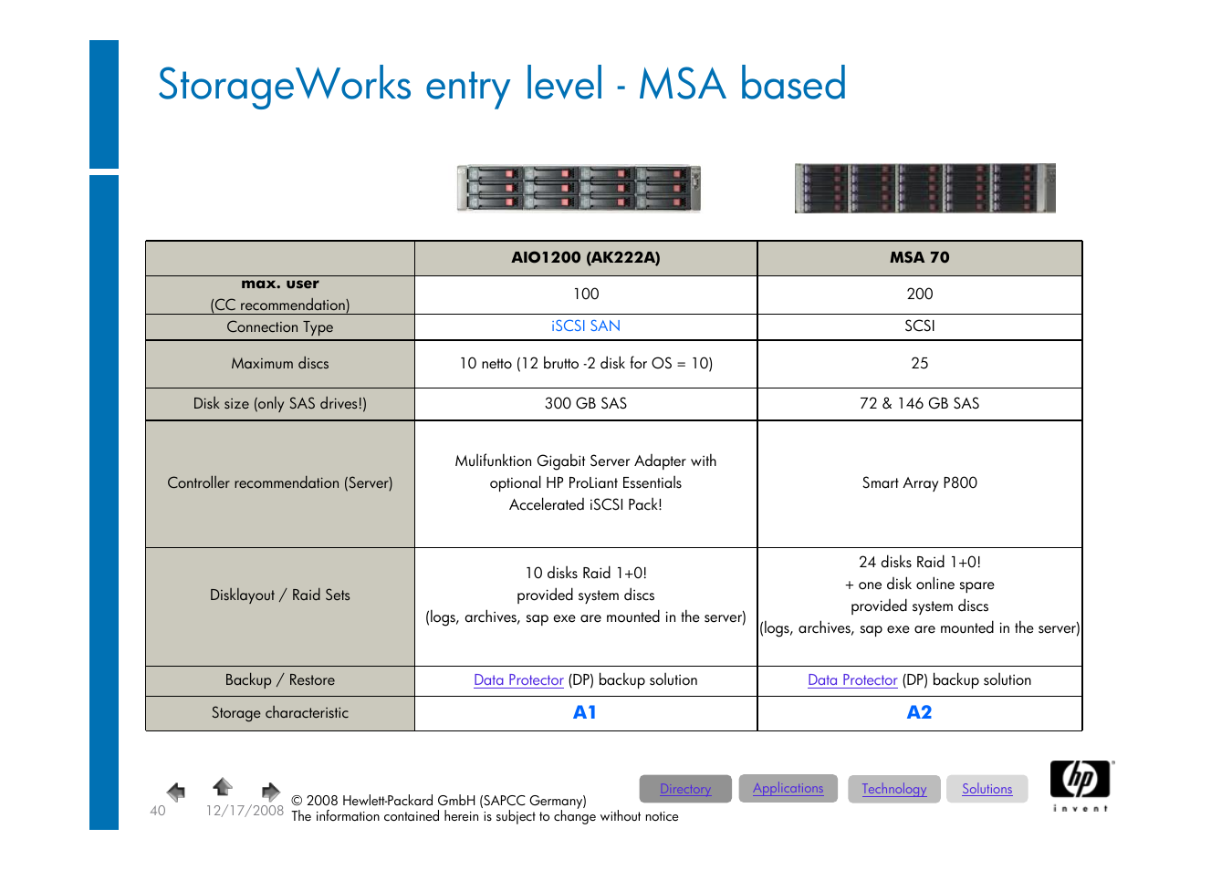Select the + one disk online spare line
This screenshot has height=870, width=1232.
(x=920, y=584)
